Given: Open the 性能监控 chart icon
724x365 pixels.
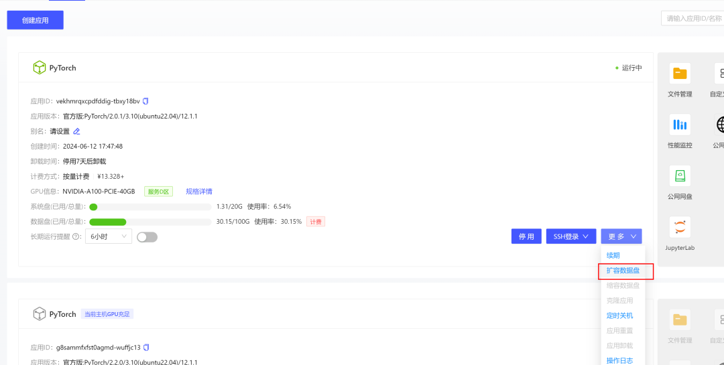Looking at the screenshot, I should coord(680,125).
